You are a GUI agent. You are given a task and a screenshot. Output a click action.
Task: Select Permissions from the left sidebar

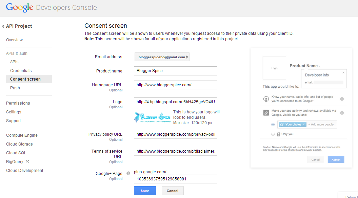18,103
